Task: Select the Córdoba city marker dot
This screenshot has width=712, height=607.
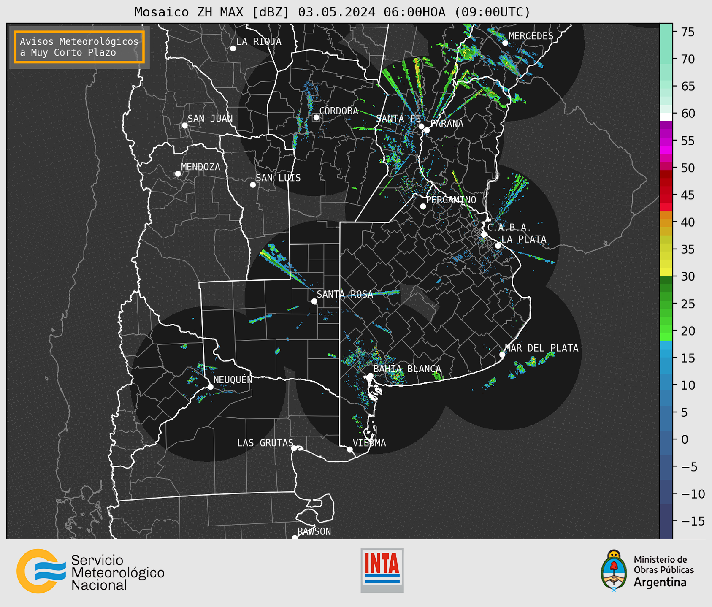Action: [x=316, y=117]
